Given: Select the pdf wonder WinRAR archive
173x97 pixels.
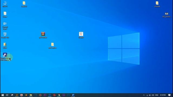Looking at the screenshot, I should [43, 35].
